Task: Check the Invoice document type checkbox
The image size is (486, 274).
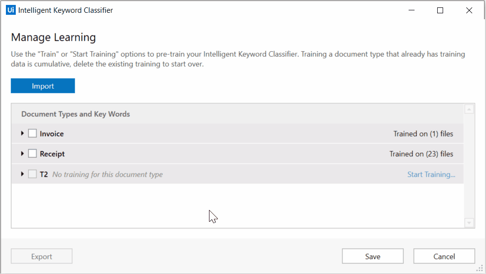Action: point(33,133)
